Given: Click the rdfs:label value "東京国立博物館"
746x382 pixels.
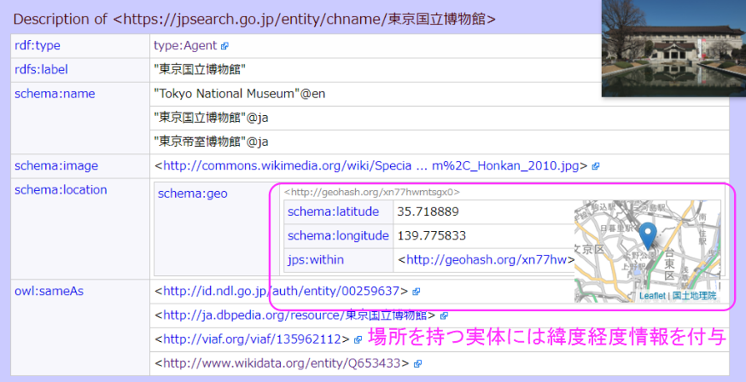Looking at the screenshot, I should coord(200,69).
